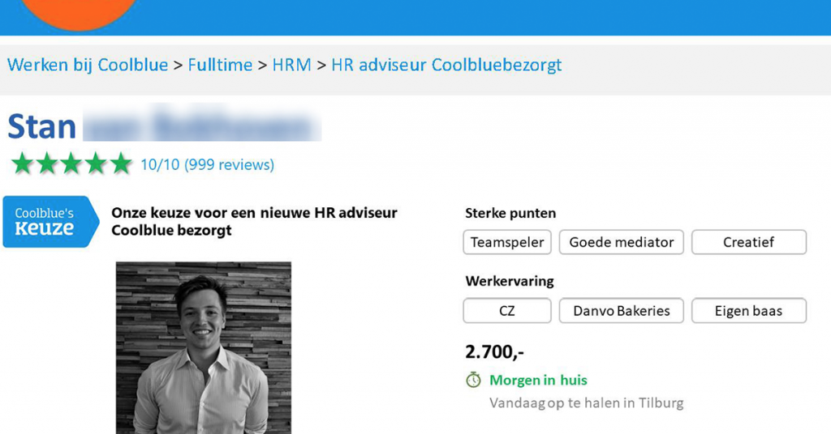The image size is (831, 434).
Task: Open HR adviseur Coolbluebezorgt breadcrumb
Action: pyautogui.click(x=446, y=65)
